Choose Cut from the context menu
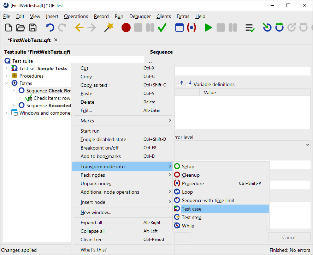The height and width of the screenshot is (255, 313). coord(123,68)
